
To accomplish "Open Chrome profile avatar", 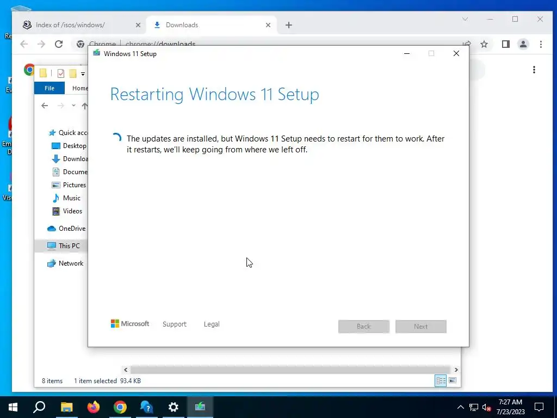I will click(523, 44).
